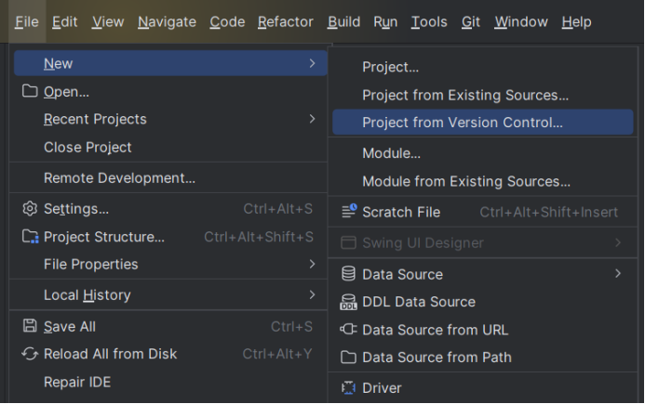The height and width of the screenshot is (404, 645).
Task: Click the Save All disk icon
Action: [x=30, y=326]
